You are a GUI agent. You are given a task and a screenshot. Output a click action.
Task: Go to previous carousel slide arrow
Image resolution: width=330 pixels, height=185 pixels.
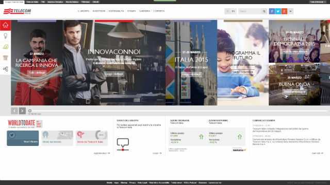14,111
